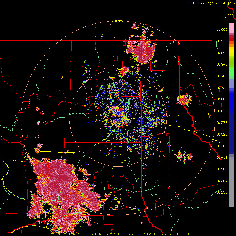The width and height of the screenshot is (236, 236).
Task: Click the 100 NMI range ring label
Action: tap(118, 21)
